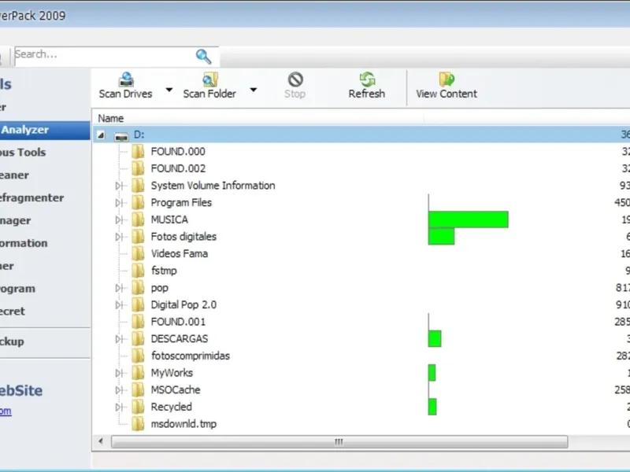Click the Stop scan icon
Screen dimensions: 630x472
point(295,79)
